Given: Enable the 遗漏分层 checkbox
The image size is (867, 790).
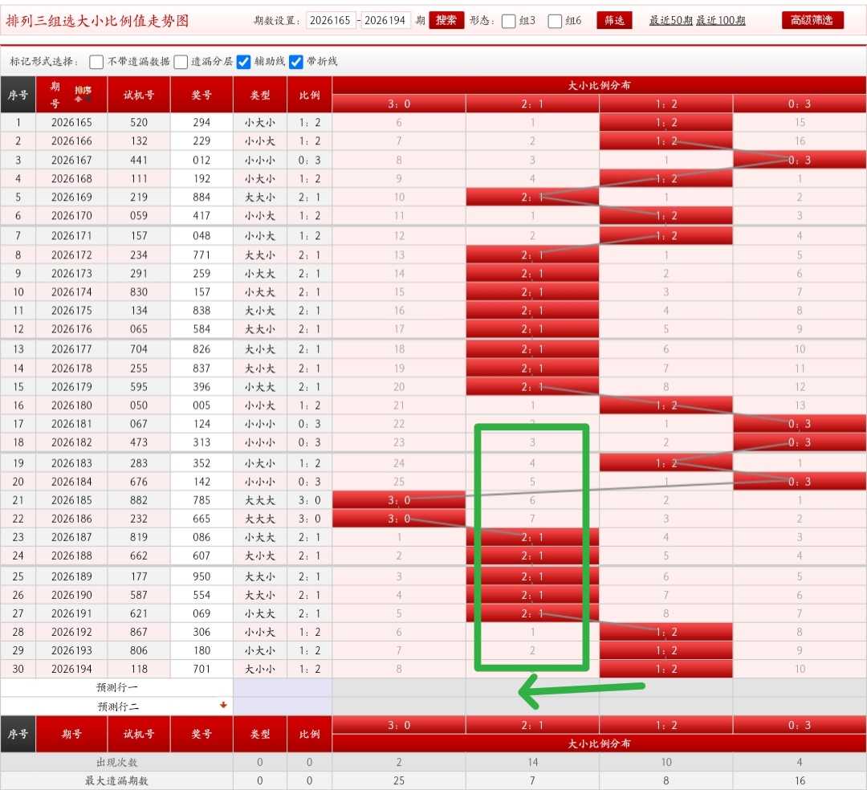Looking at the screenshot, I should (x=181, y=61).
